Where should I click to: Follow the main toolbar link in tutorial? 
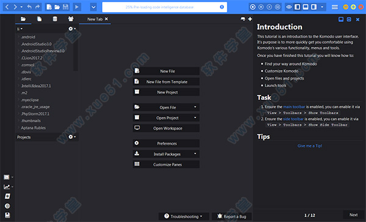pyautogui.click(x=294, y=107)
